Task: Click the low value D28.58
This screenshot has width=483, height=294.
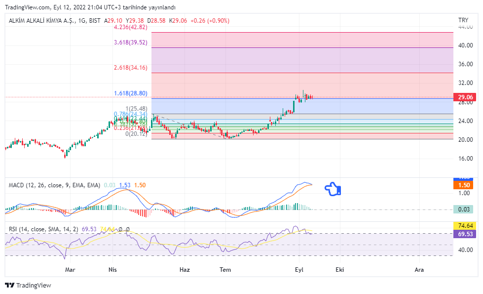Action: [x=156, y=21]
